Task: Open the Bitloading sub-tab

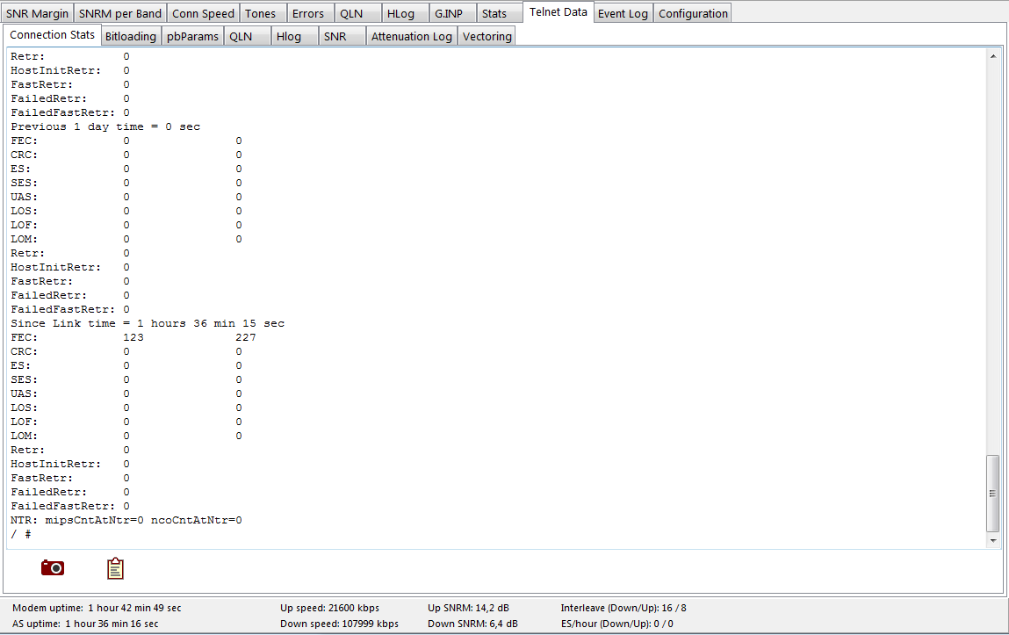Action: 131,37
